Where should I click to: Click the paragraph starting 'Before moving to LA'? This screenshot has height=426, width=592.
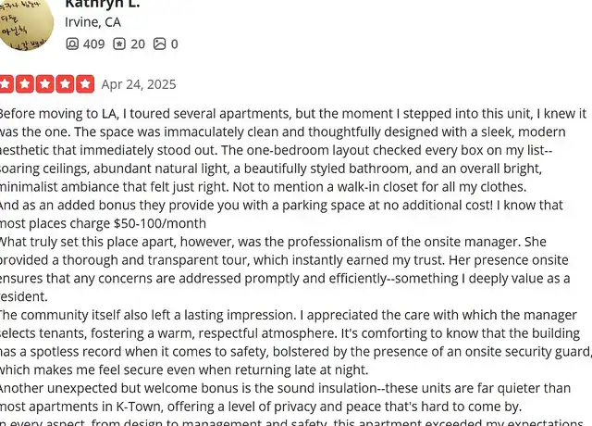coord(293,150)
